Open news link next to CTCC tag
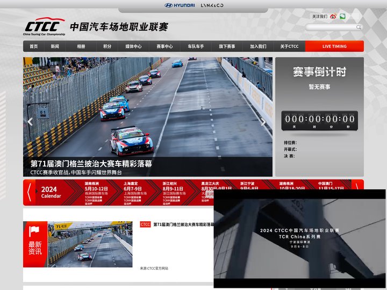 coord(184,224)
